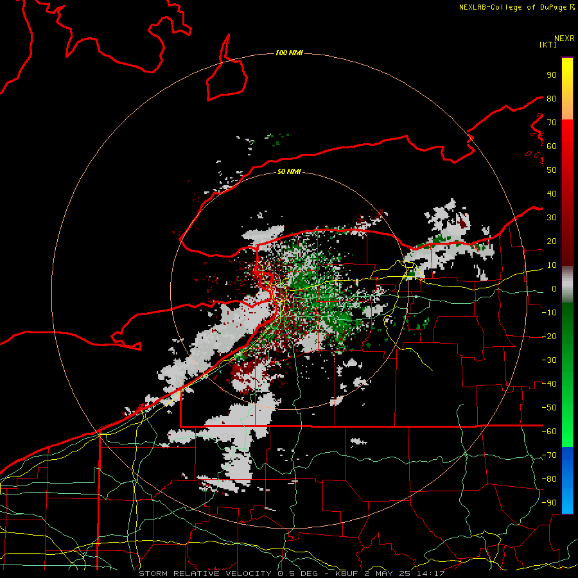Select the -40 scale label
The width and height of the screenshot is (578, 578).
(549, 384)
